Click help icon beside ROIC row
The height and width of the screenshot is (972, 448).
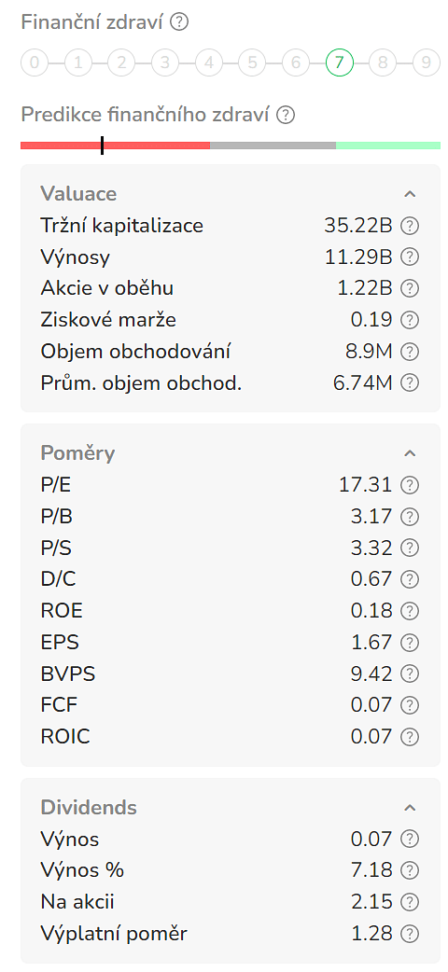click(410, 736)
